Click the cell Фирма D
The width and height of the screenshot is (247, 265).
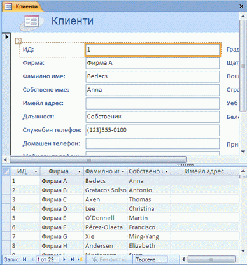62,209
